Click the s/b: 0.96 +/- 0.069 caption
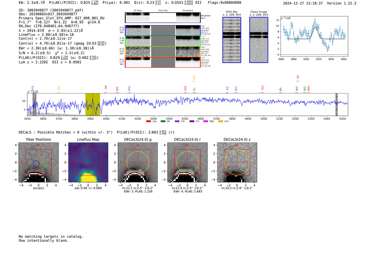 click(88, 188)
